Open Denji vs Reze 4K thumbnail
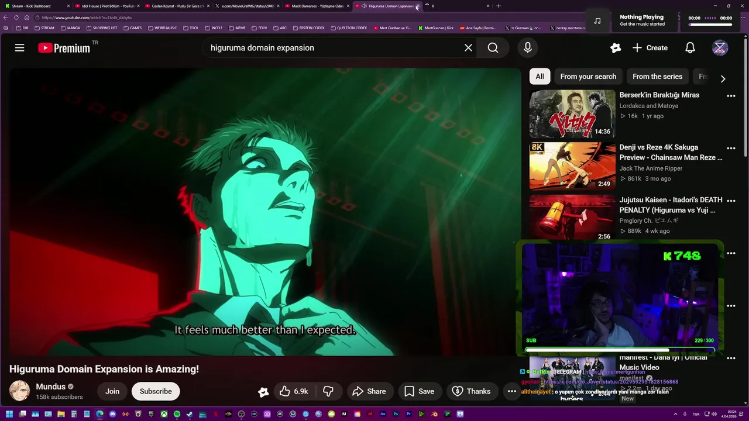 (x=572, y=166)
